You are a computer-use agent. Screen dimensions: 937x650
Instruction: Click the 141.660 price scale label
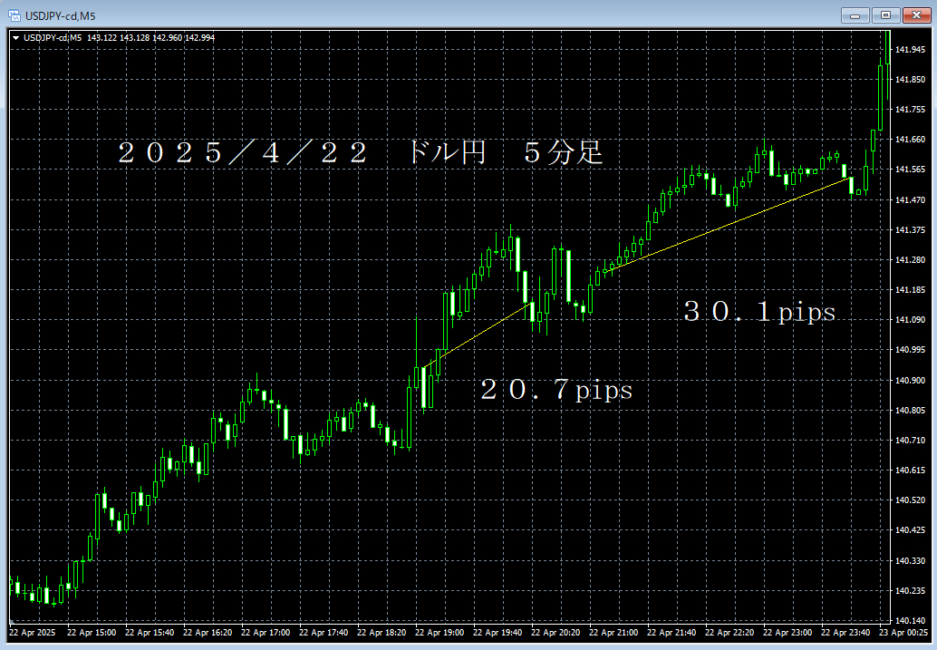[x=910, y=140]
